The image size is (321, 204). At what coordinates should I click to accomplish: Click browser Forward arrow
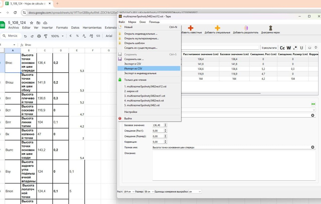click(7, 13)
